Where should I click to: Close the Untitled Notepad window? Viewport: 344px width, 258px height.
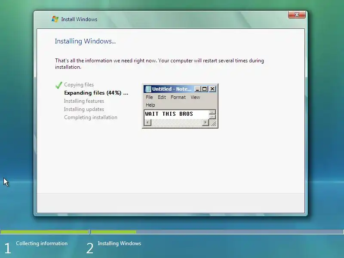(212, 89)
